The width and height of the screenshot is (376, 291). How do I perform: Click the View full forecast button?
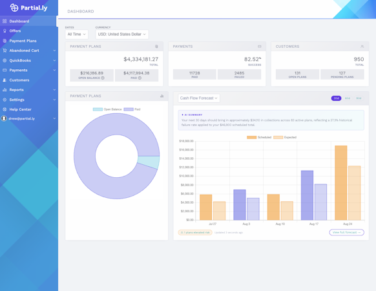(346, 232)
